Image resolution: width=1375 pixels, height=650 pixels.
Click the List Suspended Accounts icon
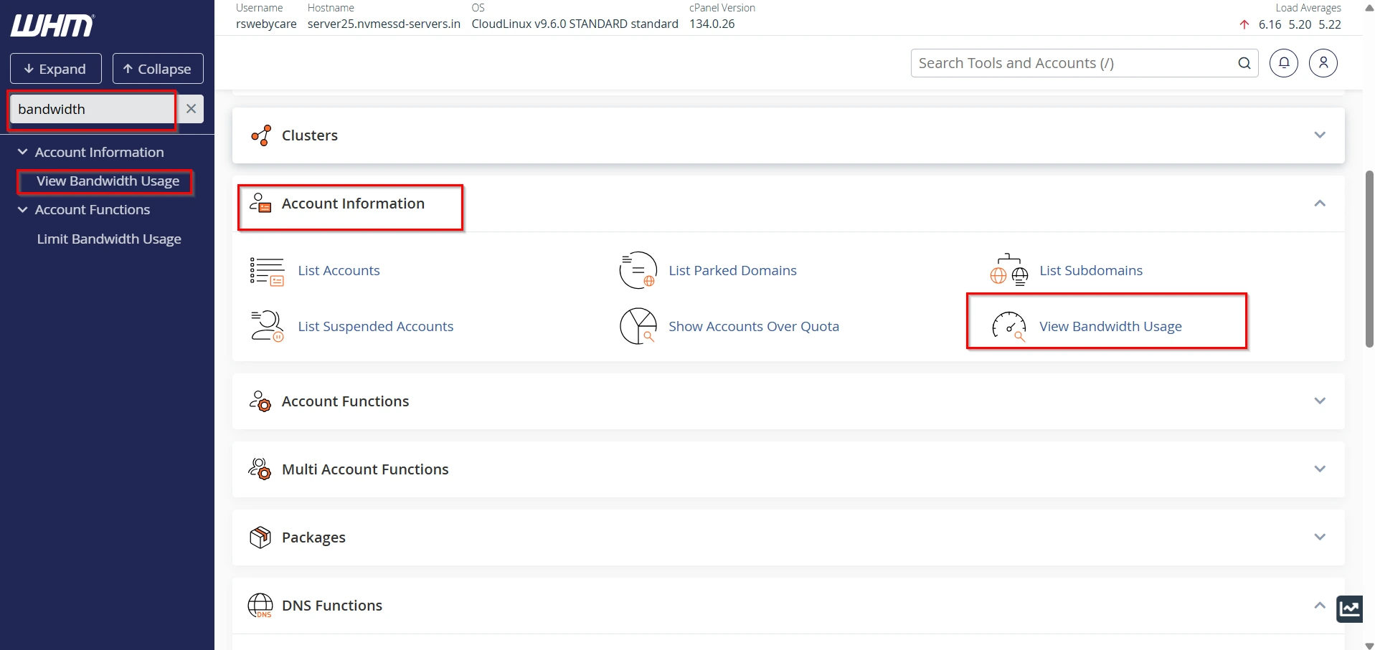(267, 326)
